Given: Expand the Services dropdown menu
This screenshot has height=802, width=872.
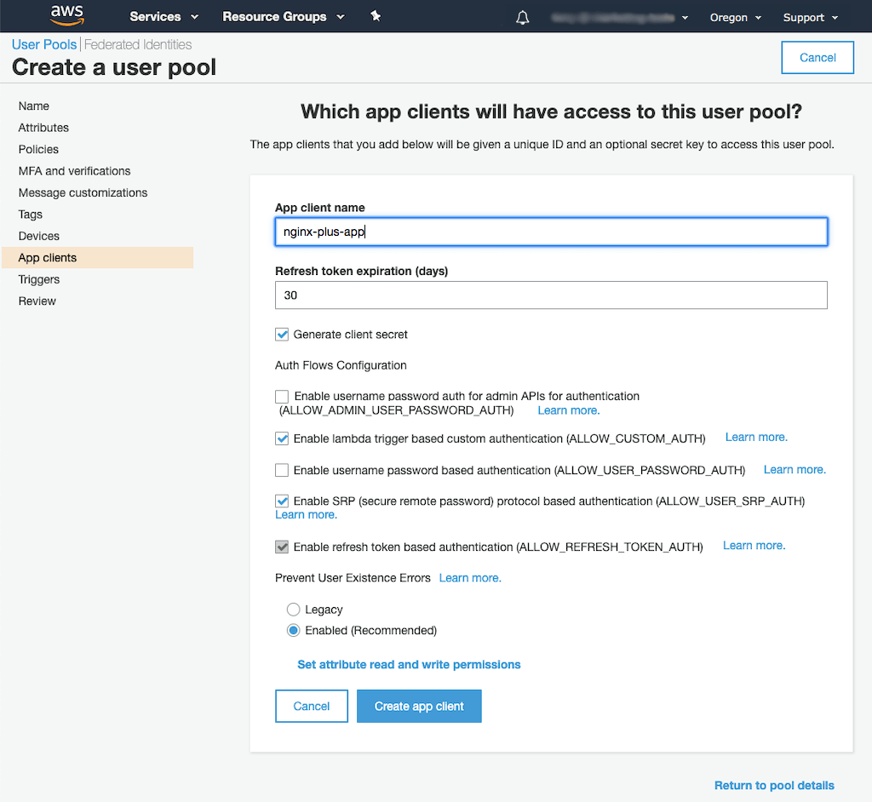Looking at the screenshot, I should 163,17.
